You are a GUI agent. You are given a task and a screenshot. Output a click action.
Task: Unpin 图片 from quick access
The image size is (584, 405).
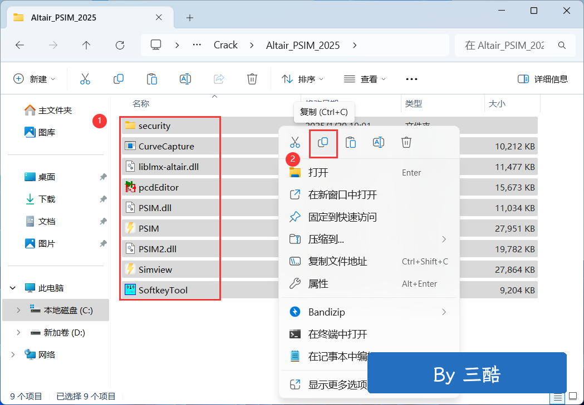pyautogui.click(x=103, y=244)
